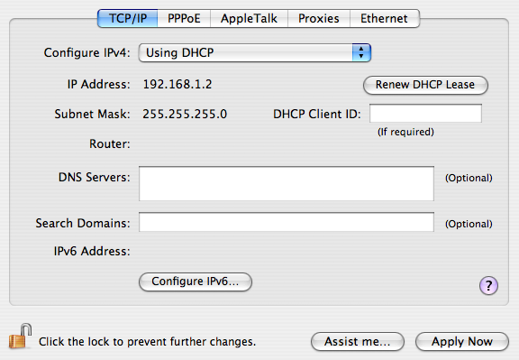
Task: Click the lock icon to prevent changes
Action: (20, 337)
